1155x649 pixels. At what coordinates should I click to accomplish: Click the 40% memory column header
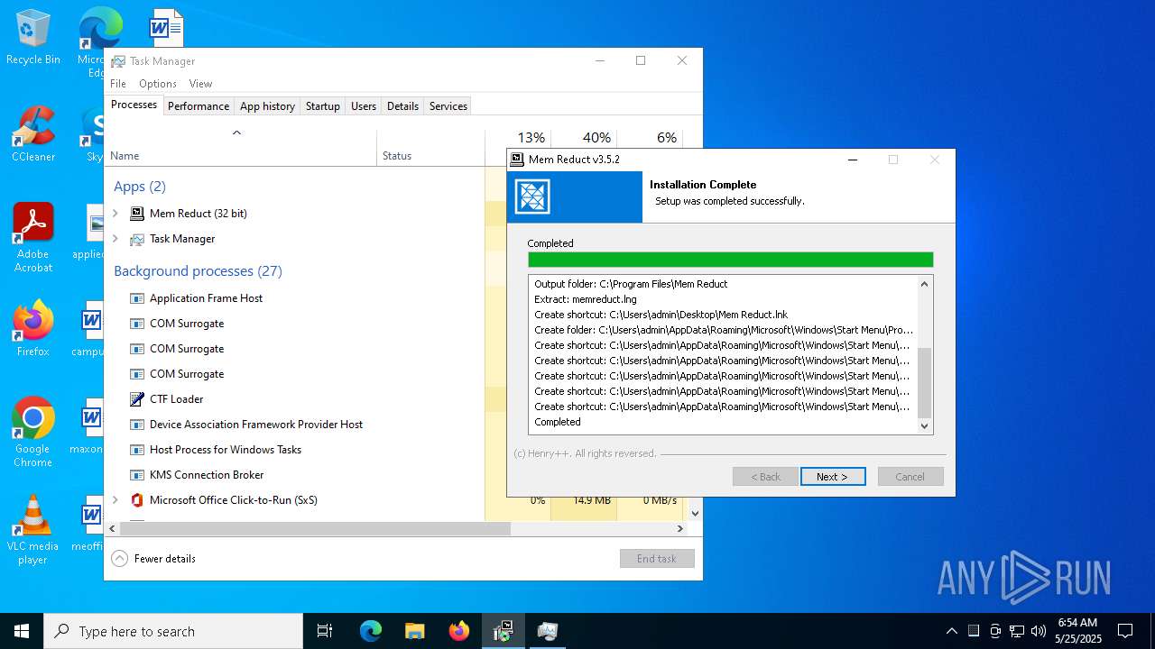pyautogui.click(x=596, y=138)
